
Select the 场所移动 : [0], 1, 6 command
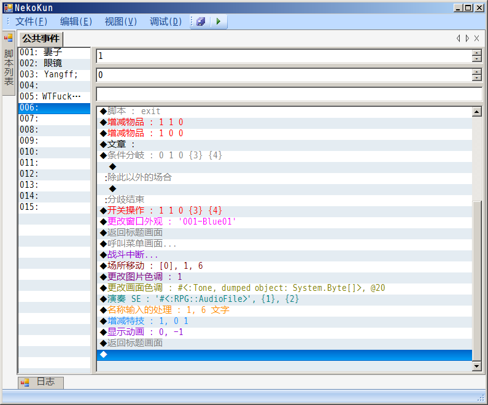(x=284, y=266)
